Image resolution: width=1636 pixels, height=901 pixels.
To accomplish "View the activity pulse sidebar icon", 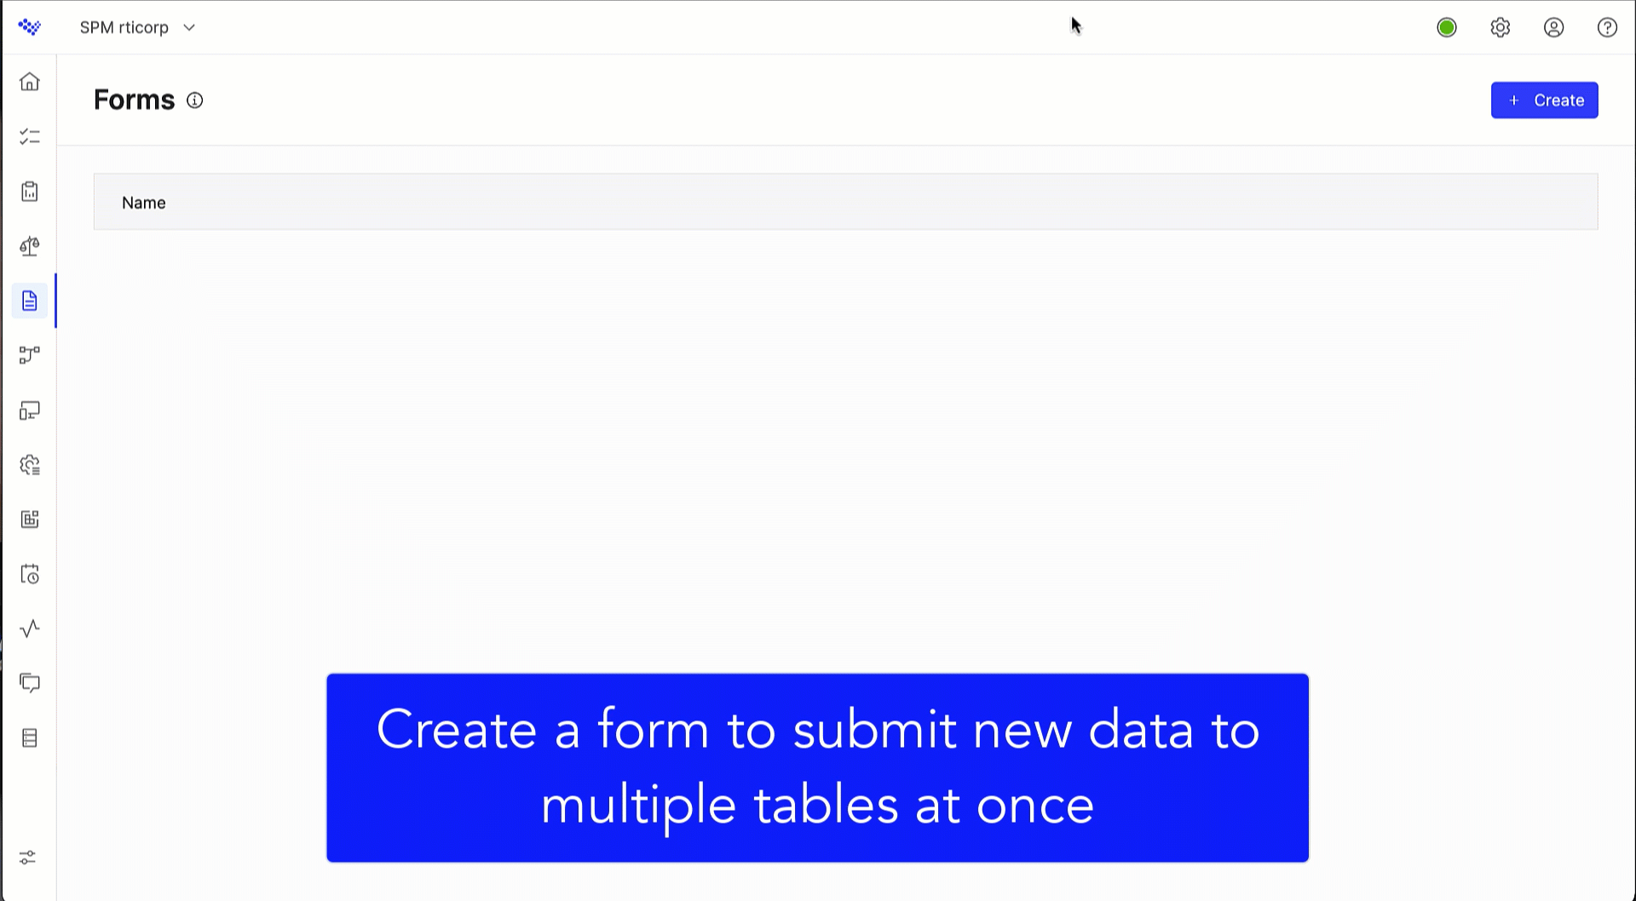I will 30,628.
